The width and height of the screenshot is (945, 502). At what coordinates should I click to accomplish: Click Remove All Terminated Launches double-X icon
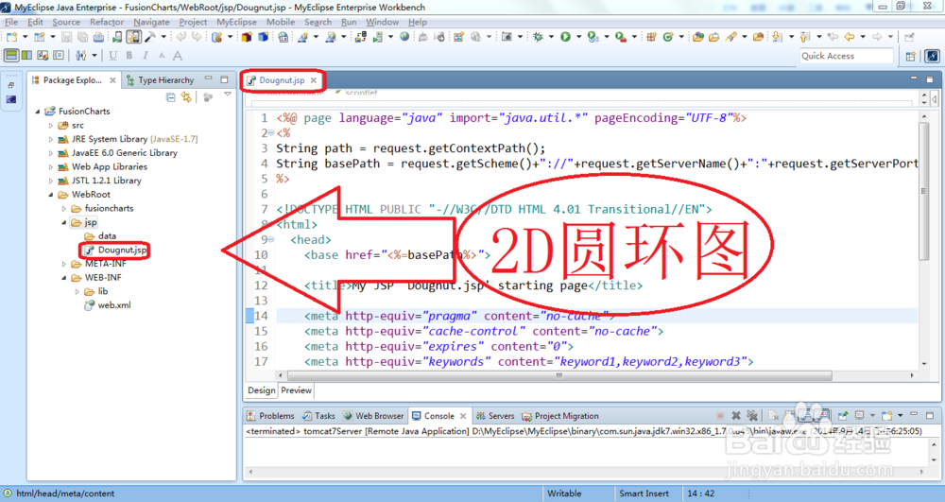click(751, 416)
